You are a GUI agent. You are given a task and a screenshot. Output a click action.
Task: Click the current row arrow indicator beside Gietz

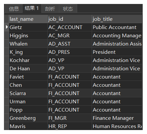coord(7,27)
